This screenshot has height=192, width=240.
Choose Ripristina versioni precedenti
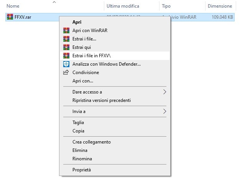point(115,100)
